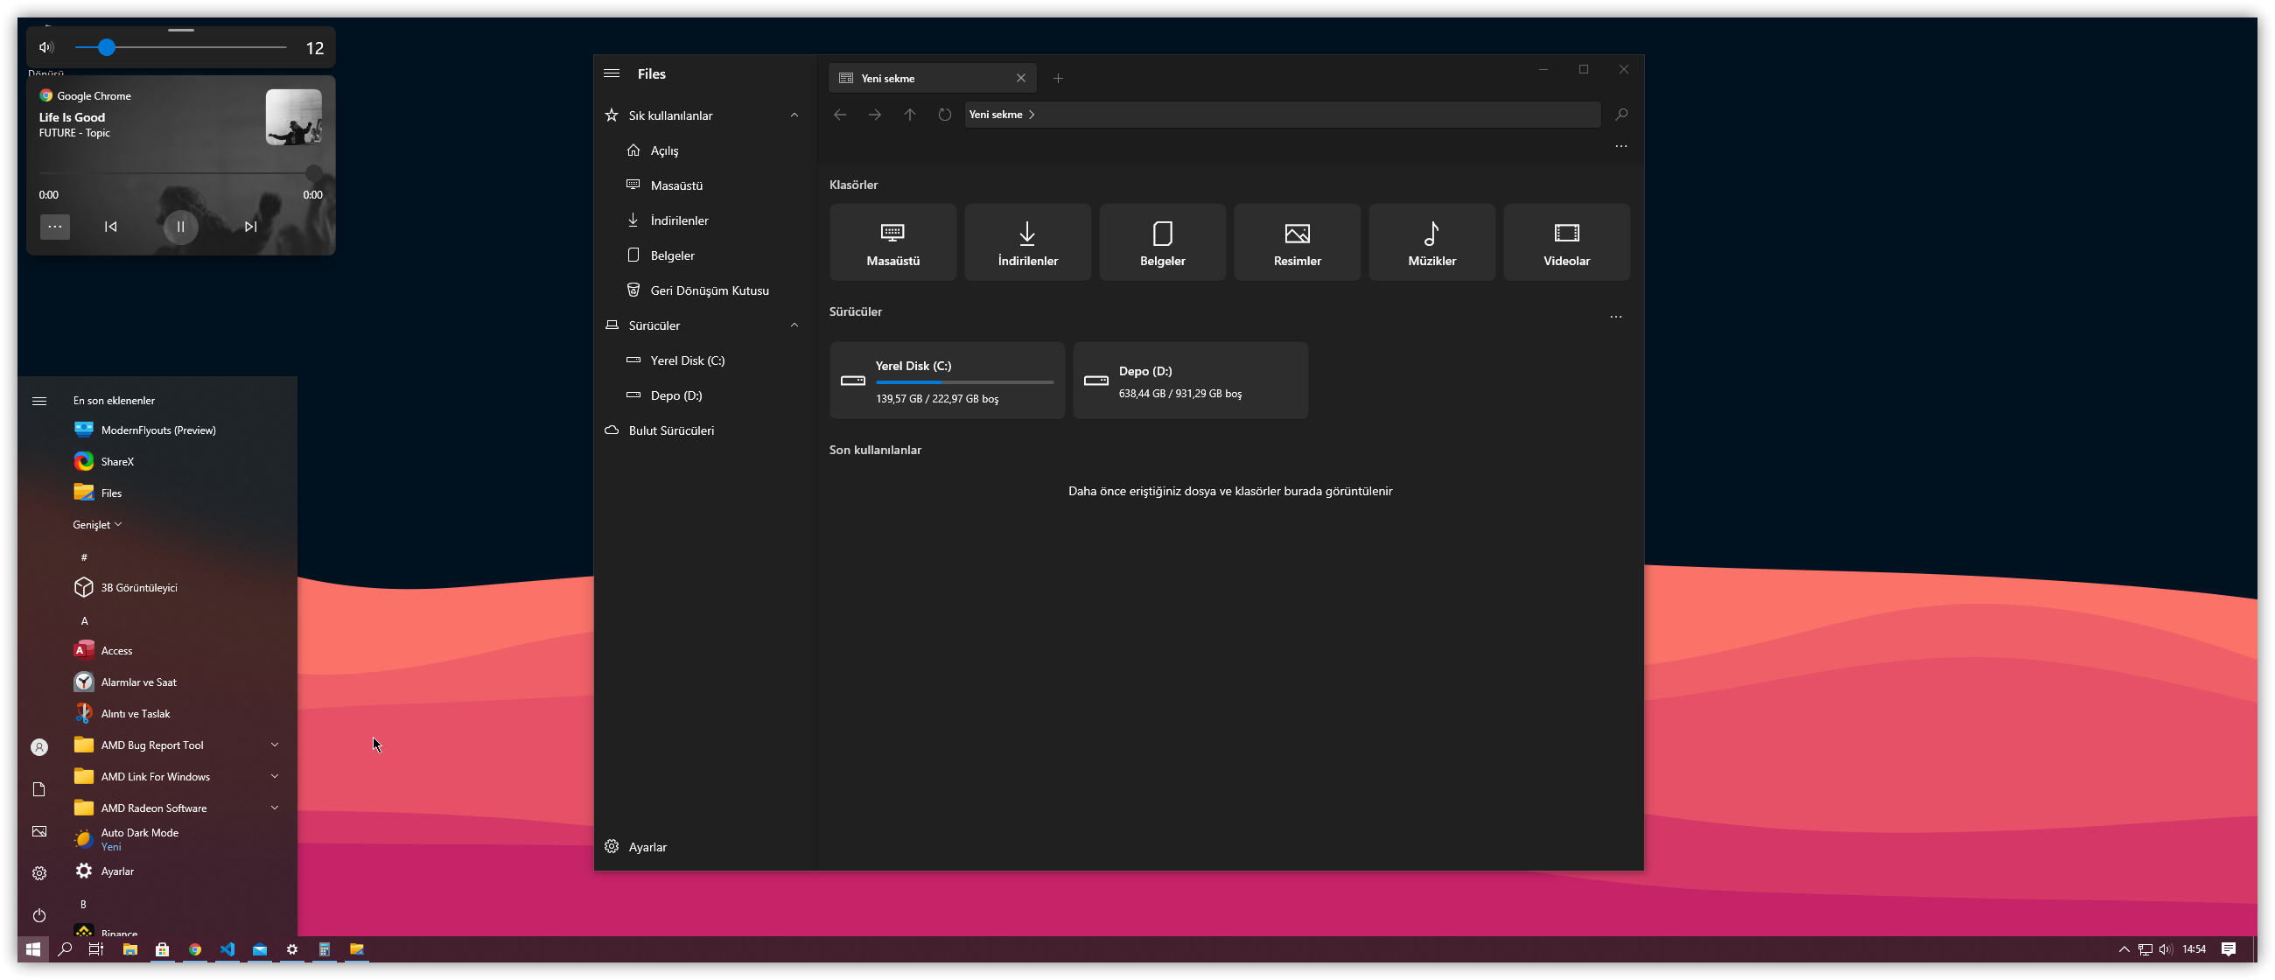Image resolution: width=2275 pixels, height=980 pixels.
Task: Click the hamburger menu icon beside Files title
Action: tap(611, 74)
